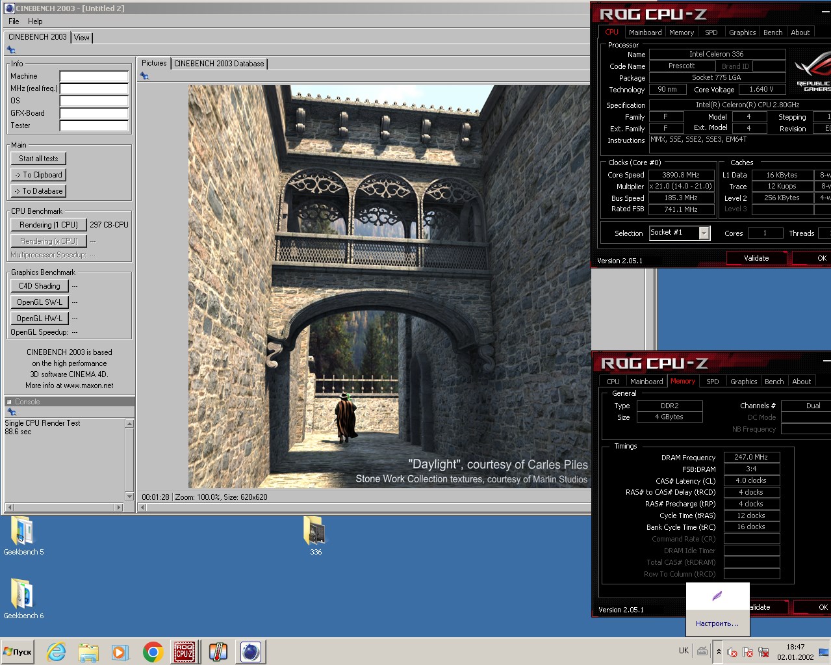
Task: Click the UK language indicator in the tray
Action: 684,651
